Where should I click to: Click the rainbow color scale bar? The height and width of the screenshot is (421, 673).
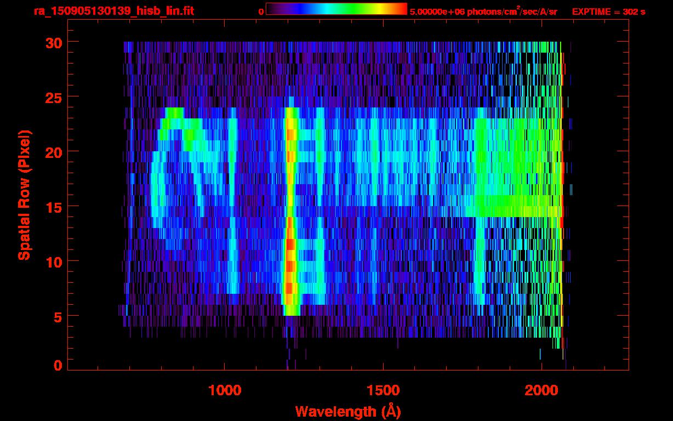pyautogui.click(x=336, y=9)
